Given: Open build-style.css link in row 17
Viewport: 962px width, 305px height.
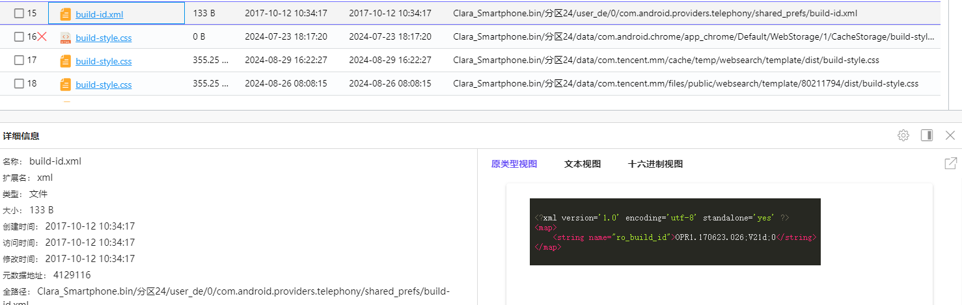Looking at the screenshot, I should coord(103,61).
